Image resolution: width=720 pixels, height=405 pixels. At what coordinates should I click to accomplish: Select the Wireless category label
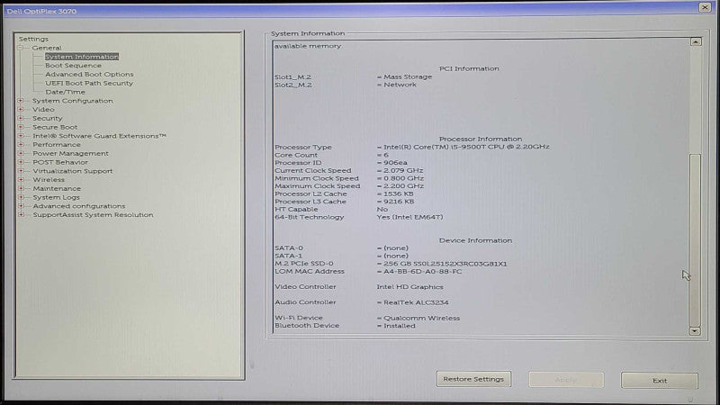coord(49,179)
